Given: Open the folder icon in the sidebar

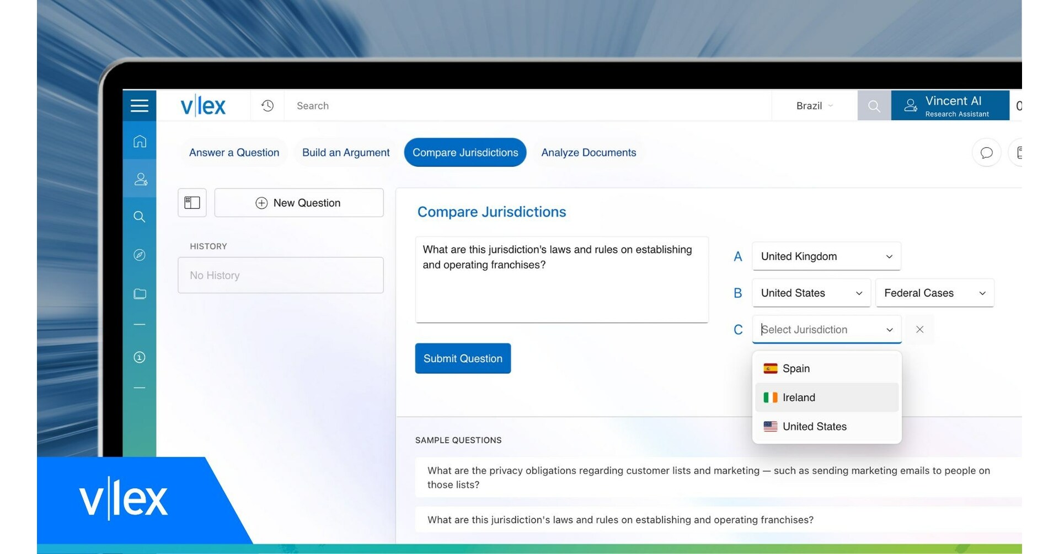Looking at the screenshot, I should tap(140, 293).
